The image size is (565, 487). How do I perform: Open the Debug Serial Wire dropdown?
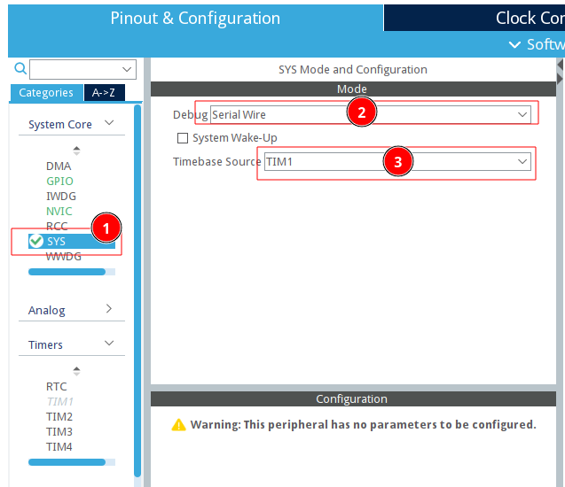pos(371,115)
